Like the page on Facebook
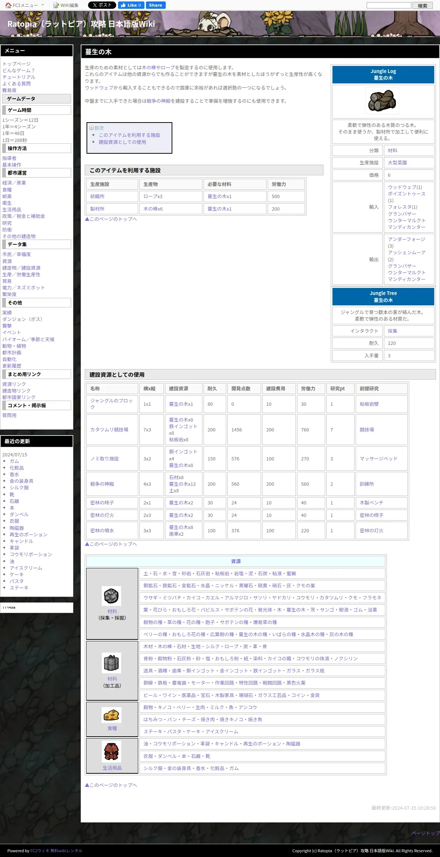440x857 pixels. [131, 5]
